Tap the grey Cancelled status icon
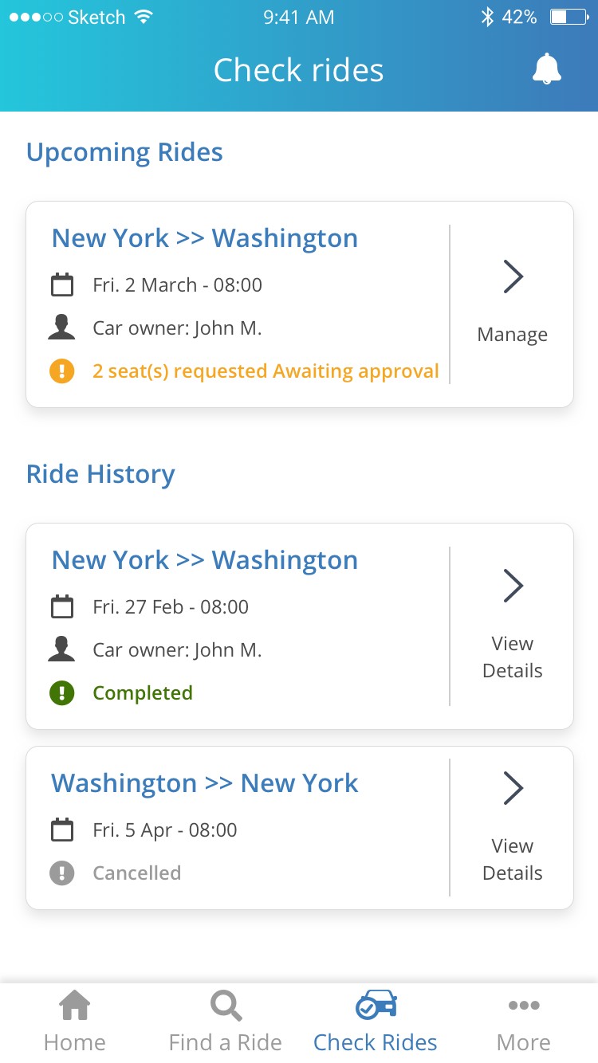 (x=61, y=873)
